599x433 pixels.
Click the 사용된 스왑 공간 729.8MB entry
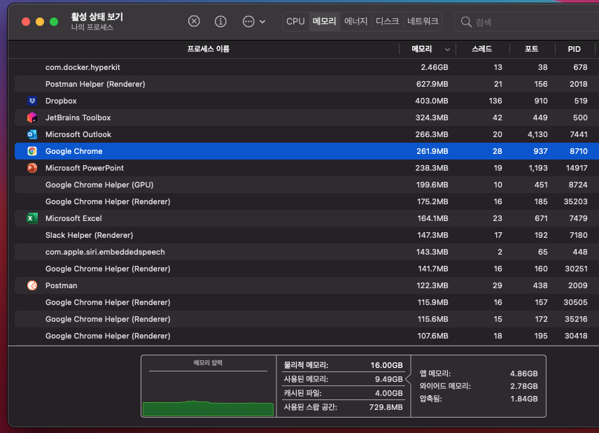tap(343, 407)
